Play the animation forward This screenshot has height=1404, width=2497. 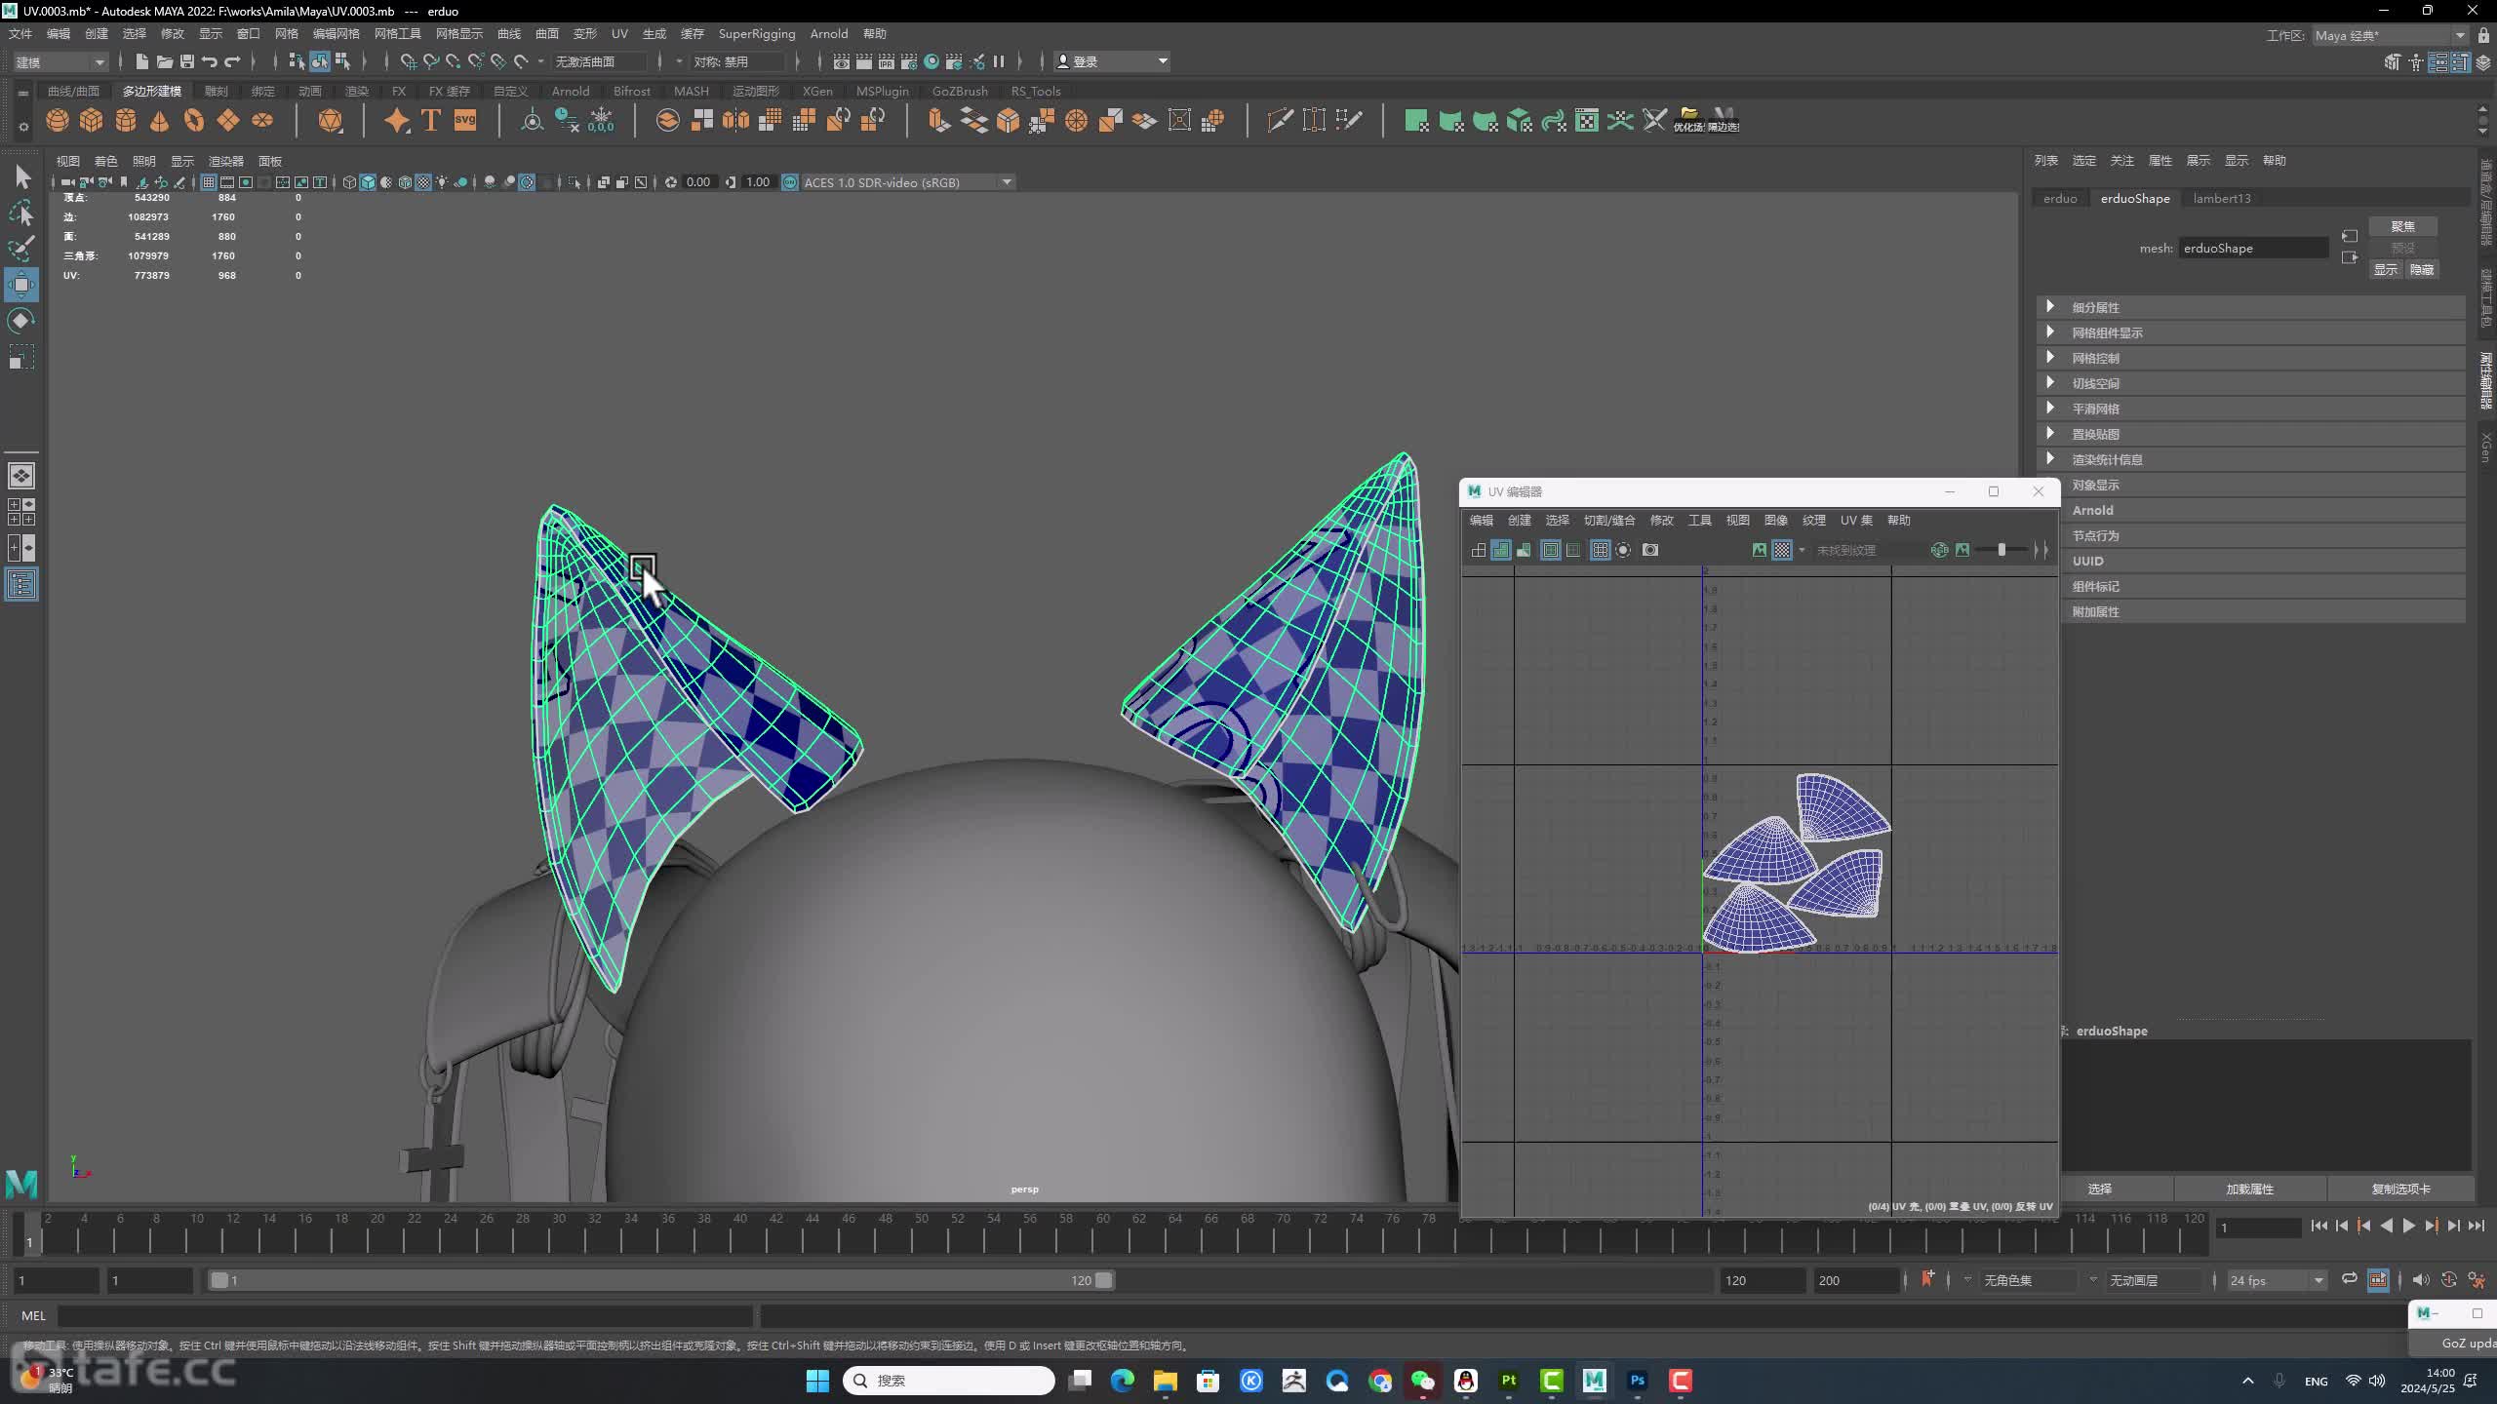click(2408, 1226)
